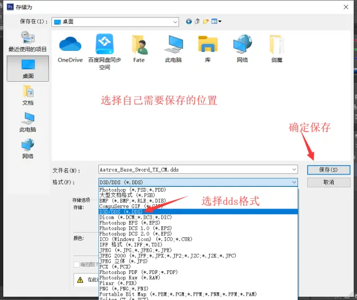Choose CompuServe GIF format
The height and width of the screenshot is (300, 357).
(198, 206)
